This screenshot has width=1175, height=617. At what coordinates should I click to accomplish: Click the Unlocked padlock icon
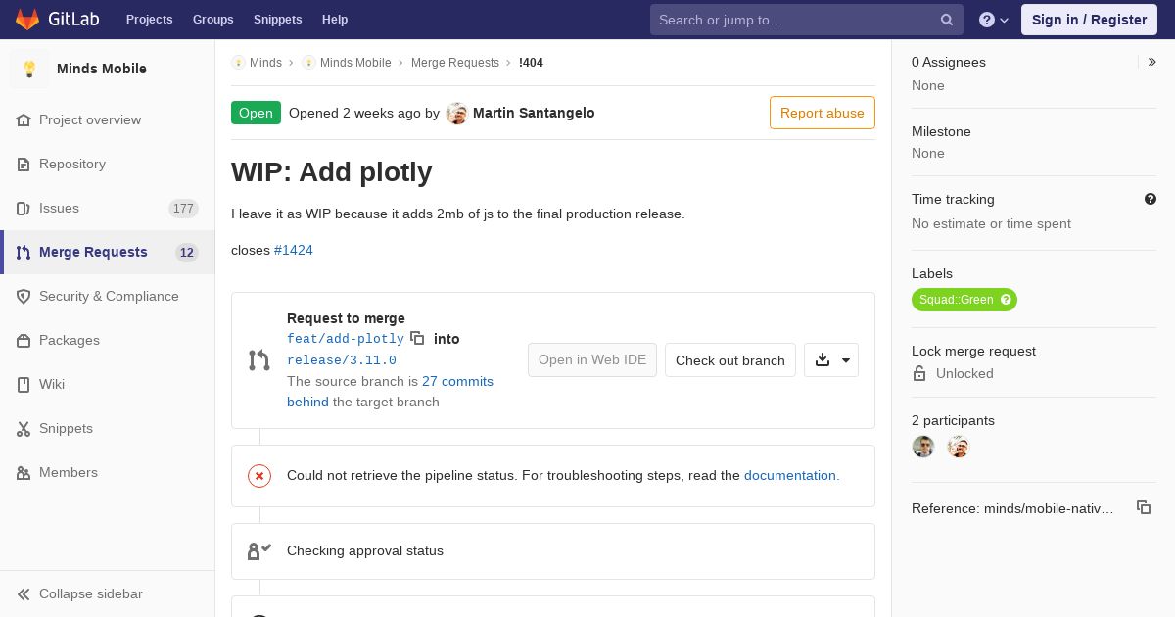tap(919, 373)
